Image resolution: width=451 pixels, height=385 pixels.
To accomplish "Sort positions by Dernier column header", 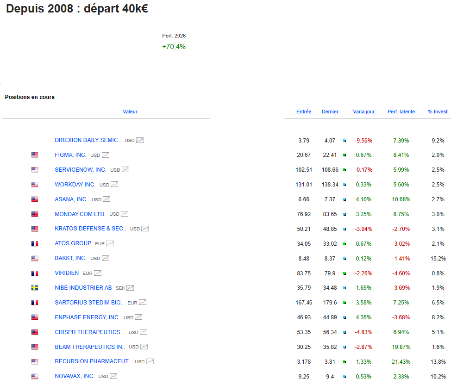I will pos(330,112).
